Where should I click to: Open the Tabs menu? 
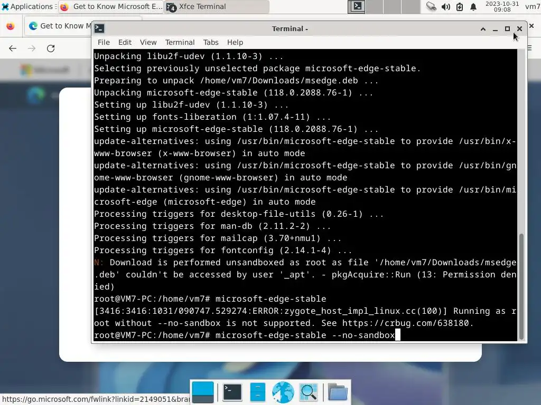[210, 42]
